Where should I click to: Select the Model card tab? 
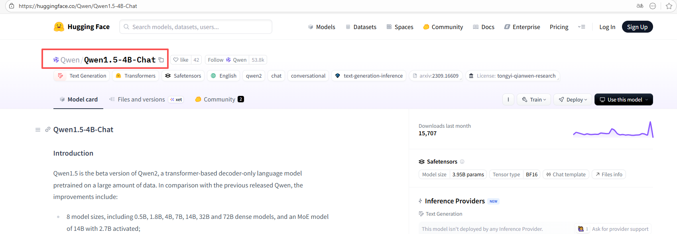tap(79, 99)
